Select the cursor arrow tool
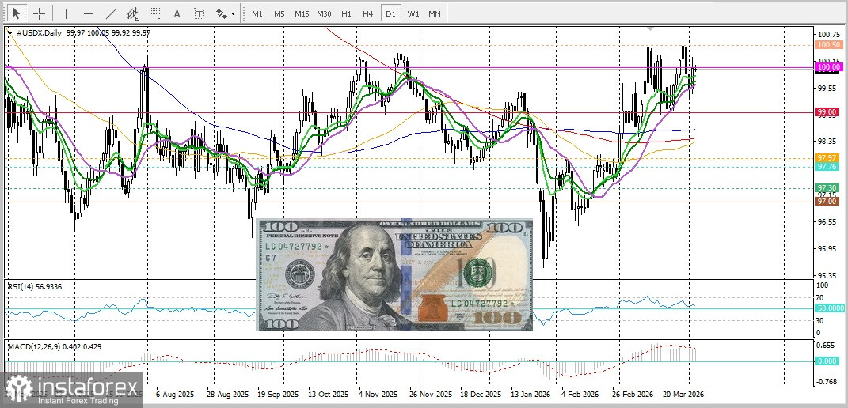848x408 pixels. tap(17, 13)
